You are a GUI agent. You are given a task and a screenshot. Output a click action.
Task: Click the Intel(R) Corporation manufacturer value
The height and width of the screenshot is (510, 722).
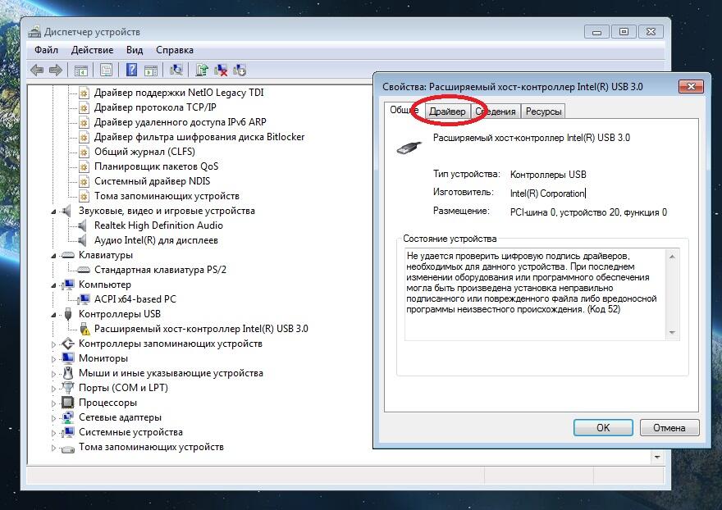[547, 194]
